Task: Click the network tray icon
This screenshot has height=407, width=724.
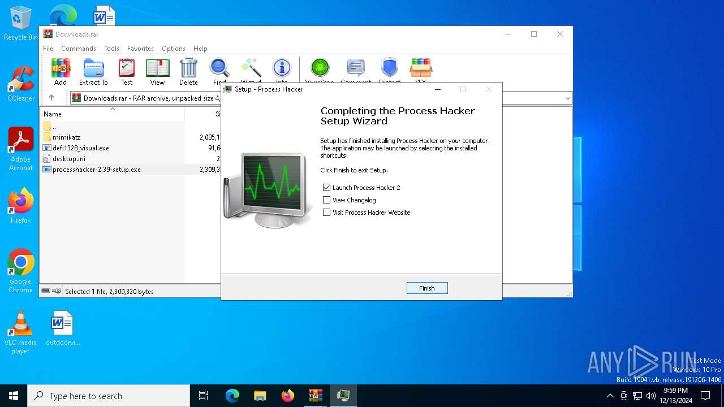Action: click(x=637, y=396)
